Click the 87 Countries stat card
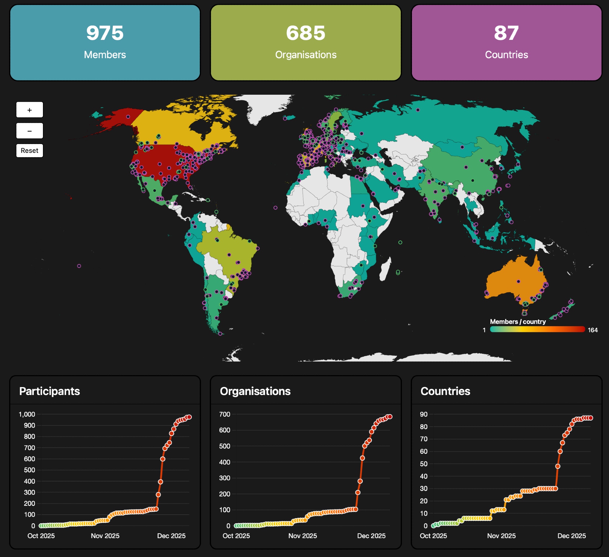The width and height of the screenshot is (609, 557). click(x=506, y=43)
